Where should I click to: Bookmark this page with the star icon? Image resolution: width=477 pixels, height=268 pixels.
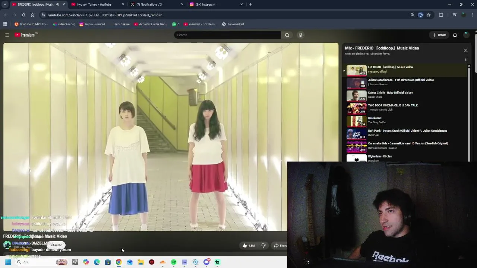[429, 15]
